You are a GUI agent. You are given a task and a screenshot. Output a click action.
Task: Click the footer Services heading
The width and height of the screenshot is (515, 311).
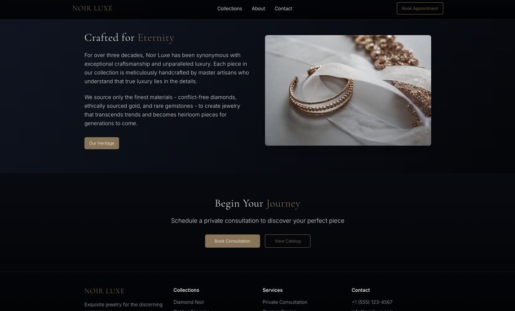pyautogui.click(x=272, y=290)
